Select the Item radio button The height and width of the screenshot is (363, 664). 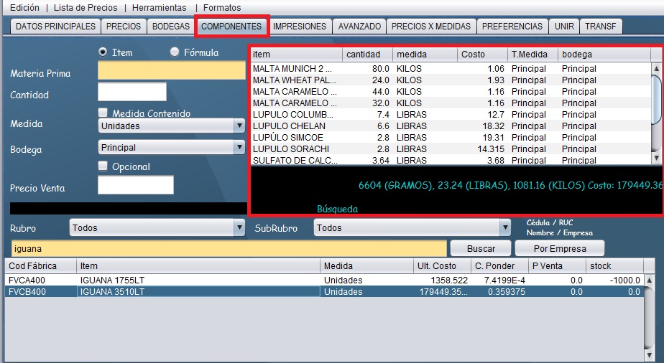coord(103,52)
